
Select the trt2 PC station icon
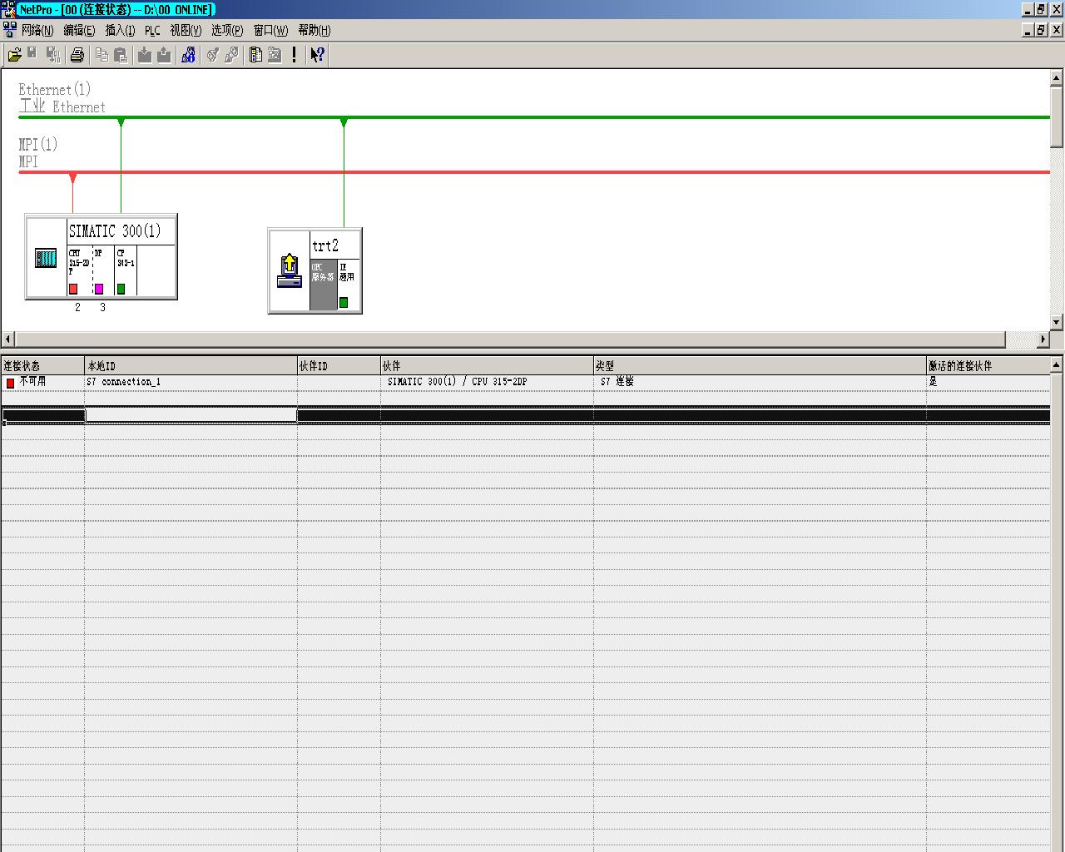289,271
